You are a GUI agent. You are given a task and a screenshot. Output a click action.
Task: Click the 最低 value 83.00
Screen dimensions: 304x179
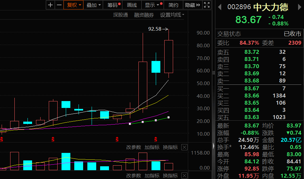click(294, 154)
